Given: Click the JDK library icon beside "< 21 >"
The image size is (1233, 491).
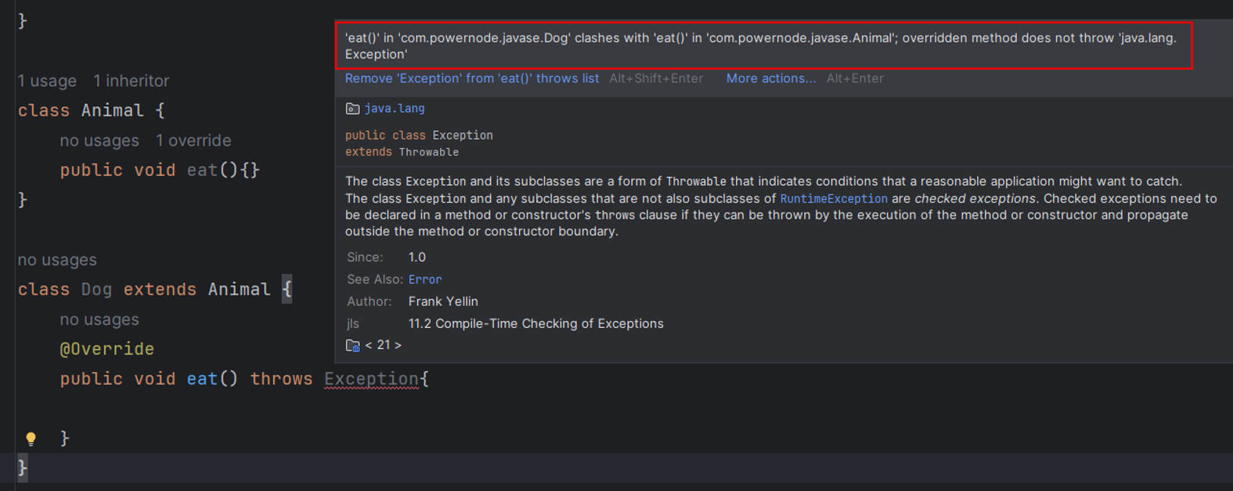Looking at the screenshot, I should pyautogui.click(x=353, y=345).
